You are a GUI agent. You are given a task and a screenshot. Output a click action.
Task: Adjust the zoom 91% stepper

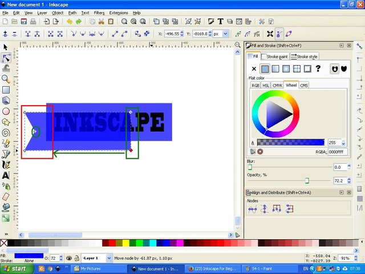click(356, 258)
